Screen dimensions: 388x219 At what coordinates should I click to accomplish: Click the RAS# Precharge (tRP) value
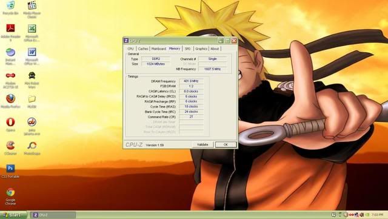tap(192, 101)
